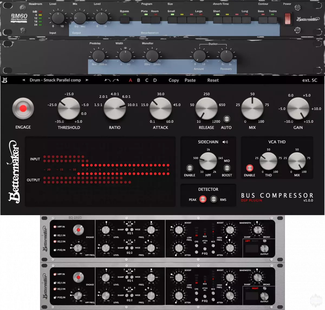Click the preset name Drum - Smack Parallel comp

[x=55, y=80]
